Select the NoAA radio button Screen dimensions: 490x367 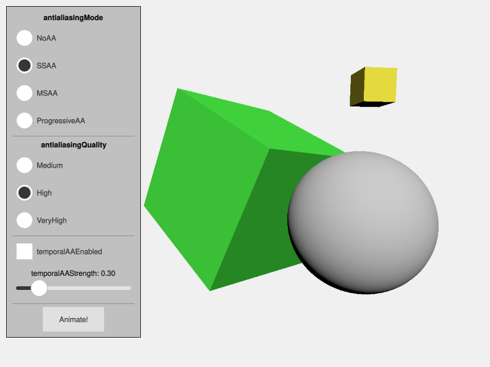click(24, 38)
